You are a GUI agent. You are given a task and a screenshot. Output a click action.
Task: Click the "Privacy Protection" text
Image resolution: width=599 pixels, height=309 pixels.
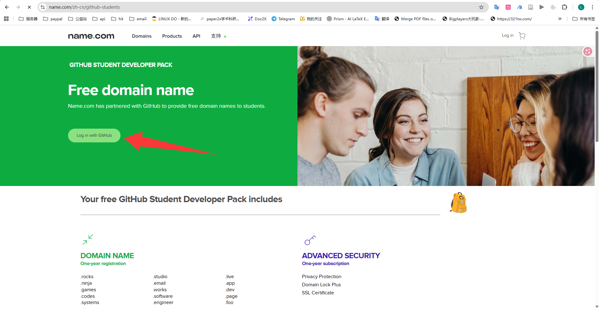[x=322, y=277]
